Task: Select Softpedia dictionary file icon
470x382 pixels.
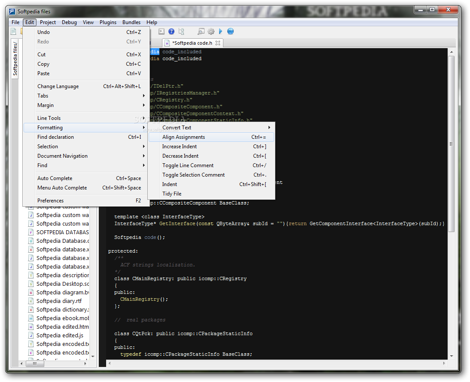Action: 31,310
